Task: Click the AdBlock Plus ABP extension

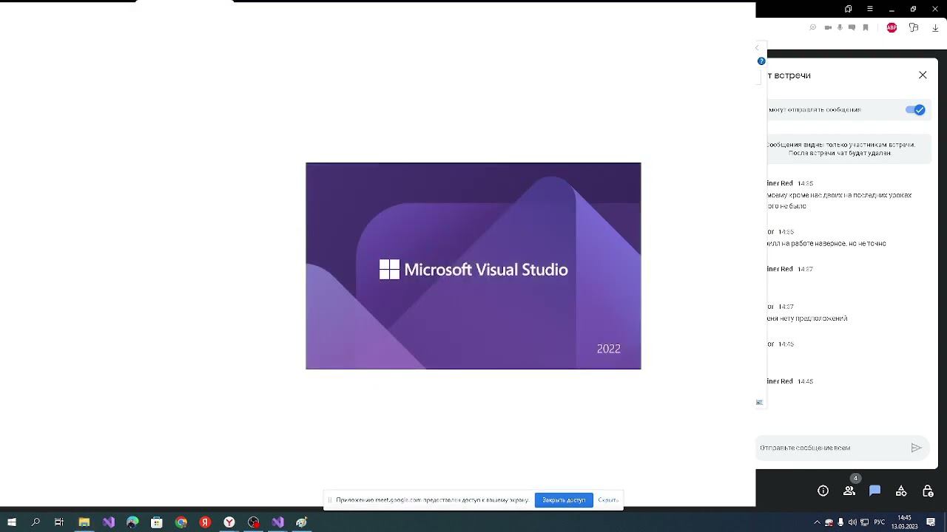Action: coord(892,27)
